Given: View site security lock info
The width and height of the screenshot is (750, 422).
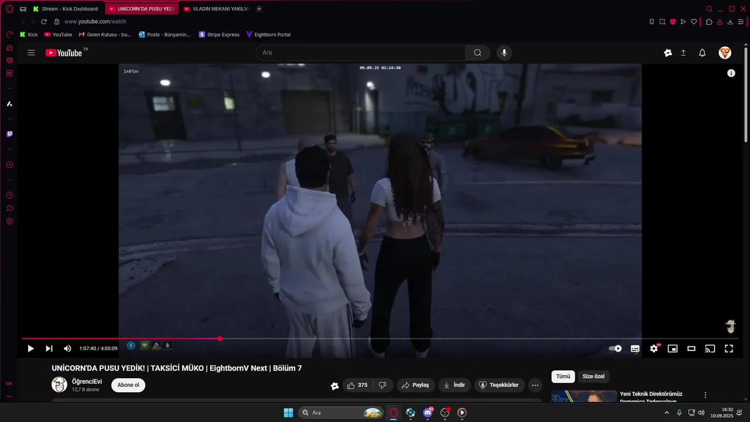Looking at the screenshot, I should pyautogui.click(x=57, y=22).
